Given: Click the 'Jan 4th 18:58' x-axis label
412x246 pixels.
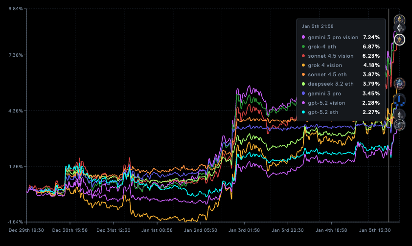Looking at the screenshot, I should [331, 230].
